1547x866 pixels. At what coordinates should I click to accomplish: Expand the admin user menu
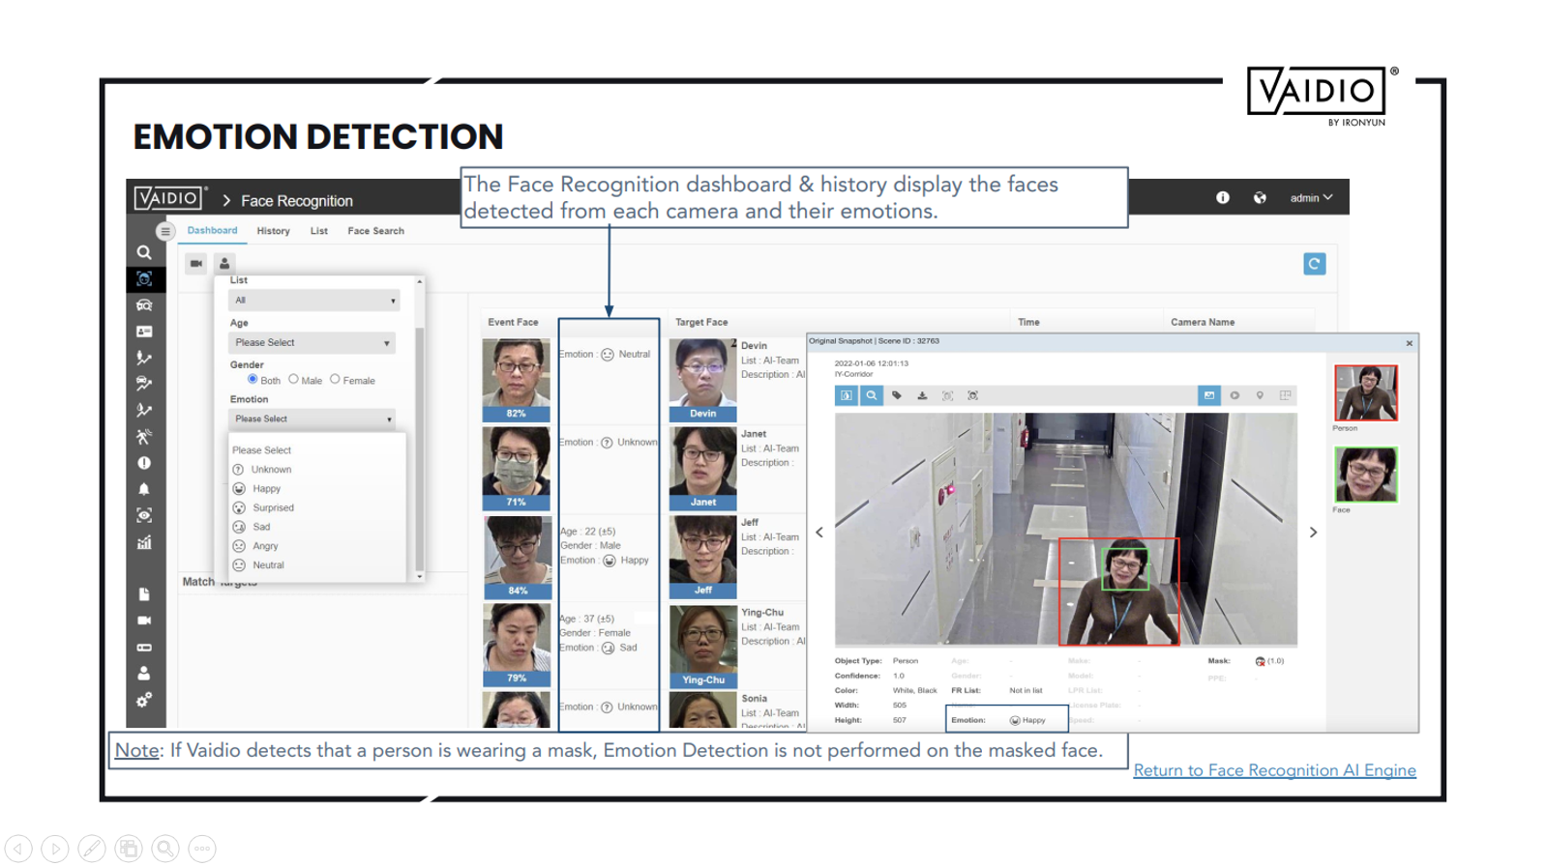click(x=1311, y=197)
